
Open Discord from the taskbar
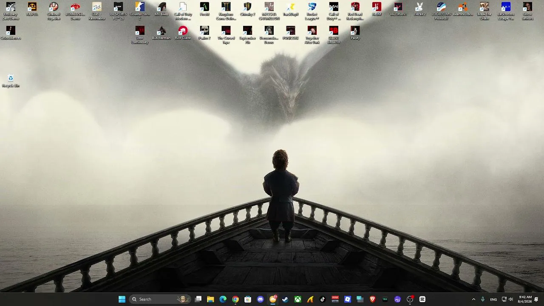[x=261, y=299]
